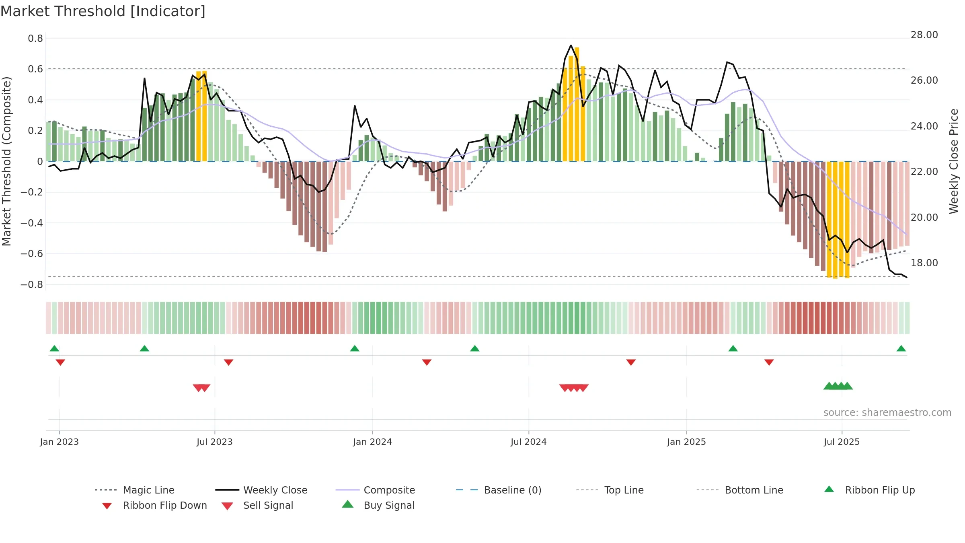Click the Market Threshold (Composite) axis title

pyautogui.click(x=6, y=161)
